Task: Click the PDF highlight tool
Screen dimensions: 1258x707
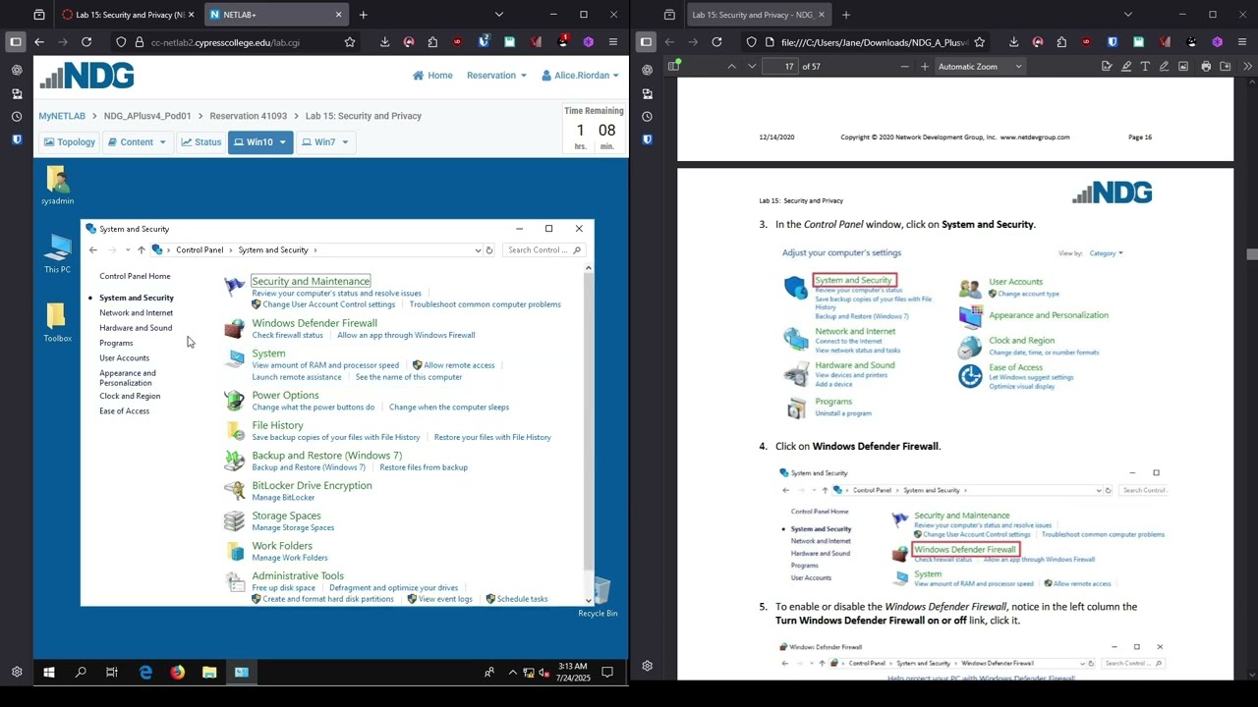Action: [1125, 67]
